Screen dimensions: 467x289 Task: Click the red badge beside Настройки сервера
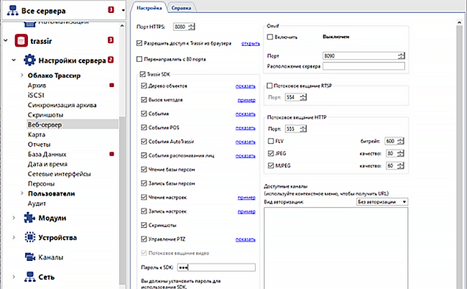(111, 60)
